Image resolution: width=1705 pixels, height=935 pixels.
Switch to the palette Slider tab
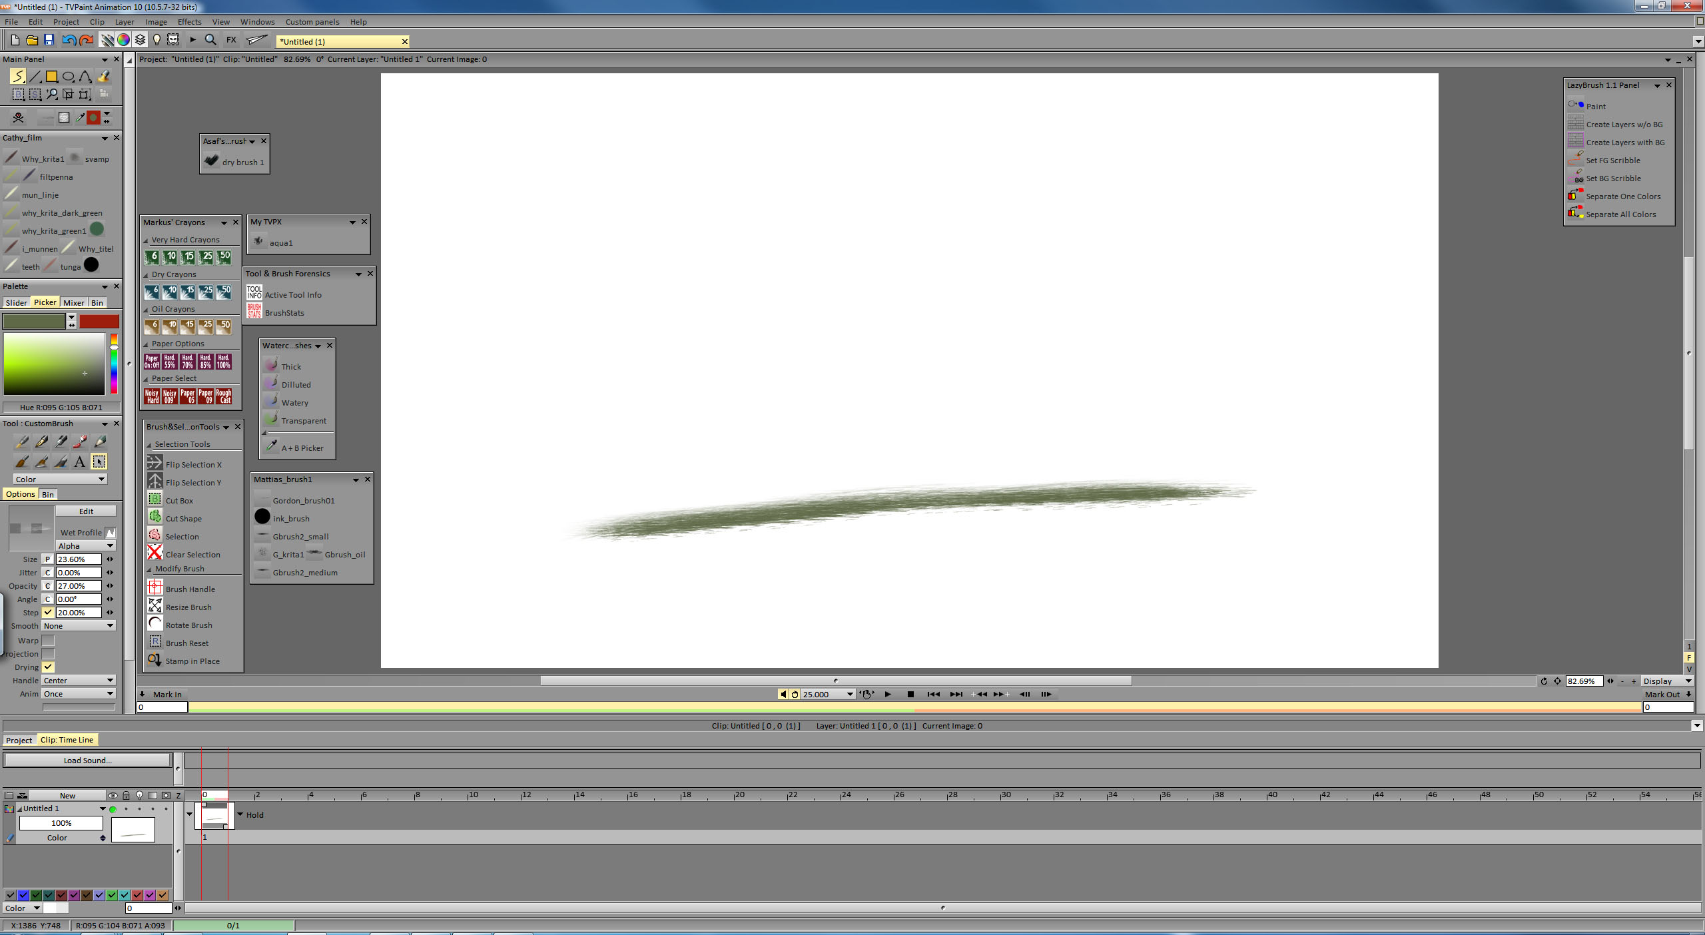click(16, 302)
